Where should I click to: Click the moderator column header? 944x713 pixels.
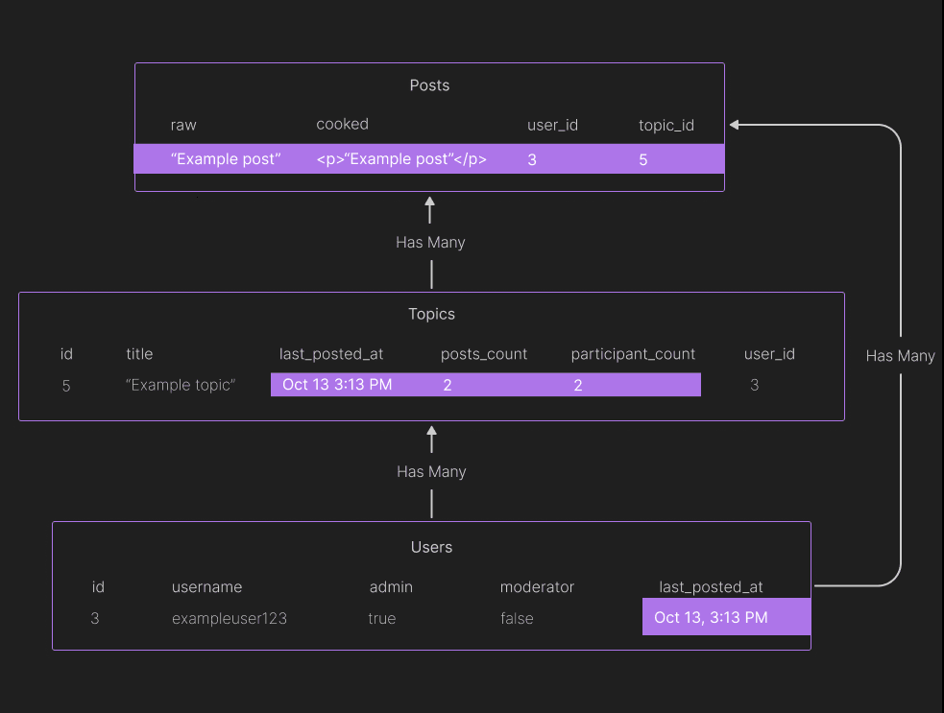click(537, 586)
